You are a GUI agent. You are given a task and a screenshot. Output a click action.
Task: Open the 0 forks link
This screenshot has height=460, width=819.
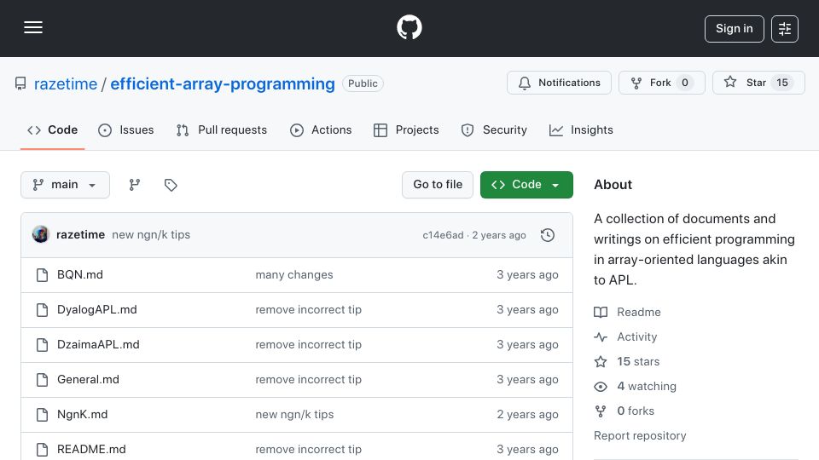pyautogui.click(x=636, y=411)
